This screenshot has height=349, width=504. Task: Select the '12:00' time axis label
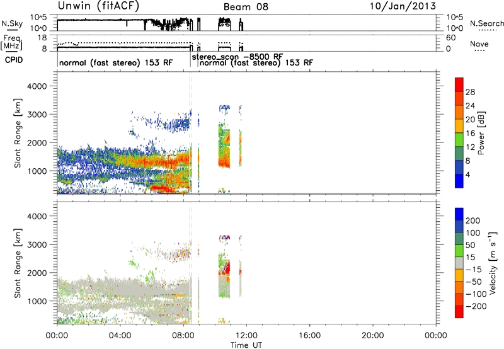(246, 336)
